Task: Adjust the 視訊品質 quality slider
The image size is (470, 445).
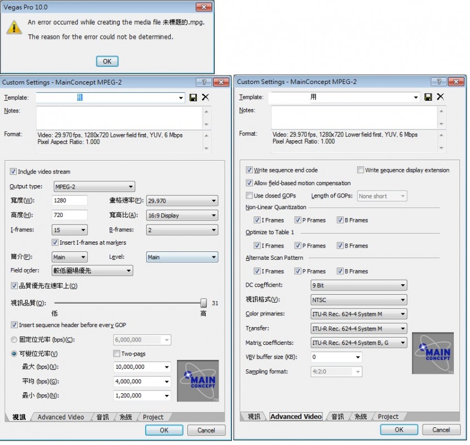Action: 204,303
